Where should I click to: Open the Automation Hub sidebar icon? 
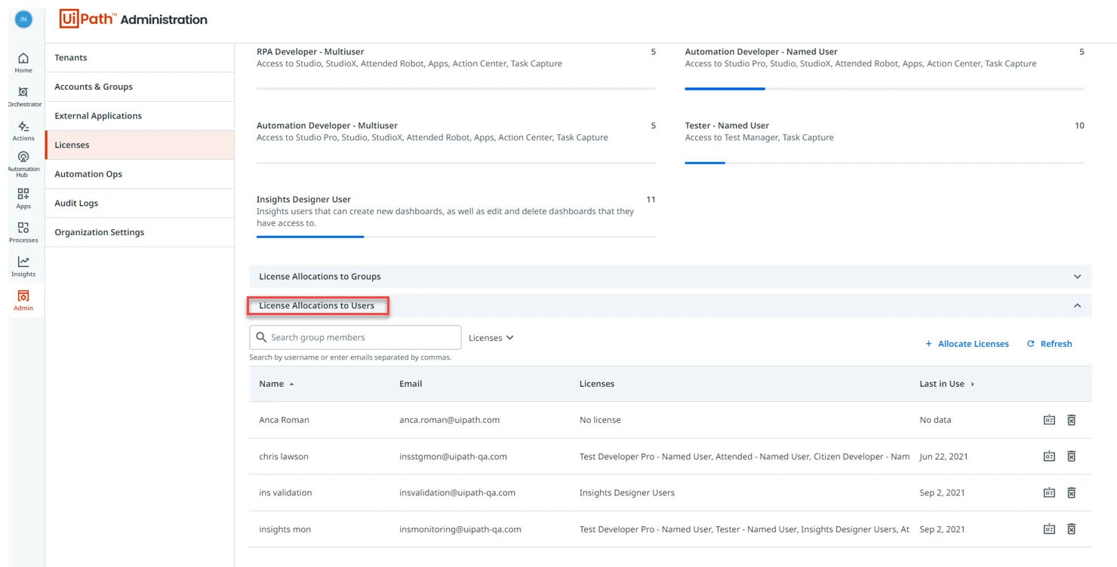tap(23, 164)
